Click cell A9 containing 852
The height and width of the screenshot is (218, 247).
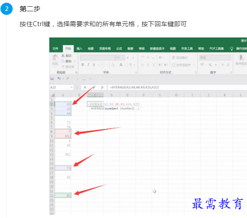click(x=63, y=136)
